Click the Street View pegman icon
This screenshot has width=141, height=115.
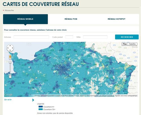coord(10,57)
